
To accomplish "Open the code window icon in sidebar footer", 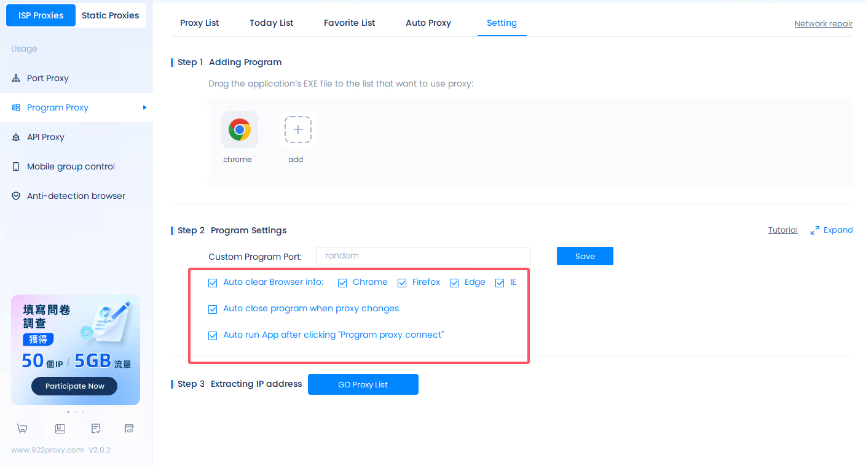I will pyautogui.click(x=129, y=429).
